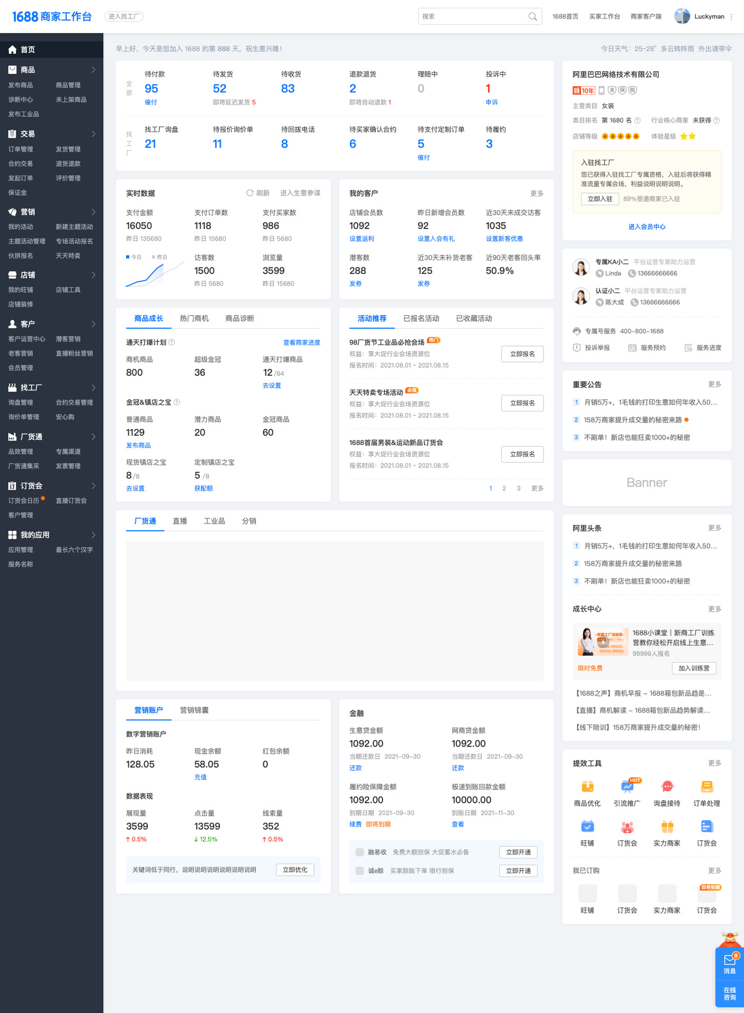
Task: Open the 商品优化 tool icon
Action: click(587, 787)
